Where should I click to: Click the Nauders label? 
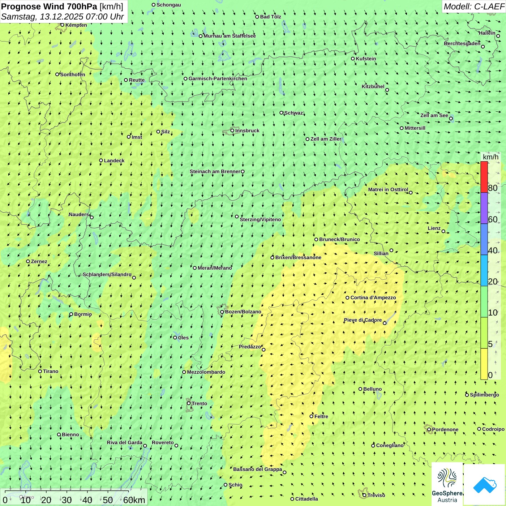click(x=79, y=214)
